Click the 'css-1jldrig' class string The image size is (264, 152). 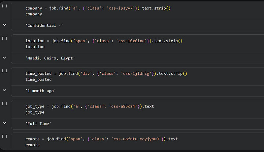(136, 74)
